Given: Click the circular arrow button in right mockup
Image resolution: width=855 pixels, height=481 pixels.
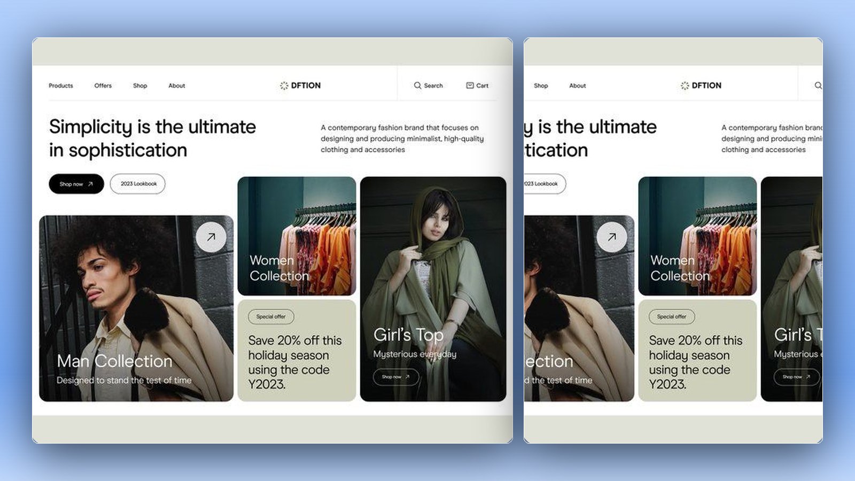Looking at the screenshot, I should [x=612, y=237].
